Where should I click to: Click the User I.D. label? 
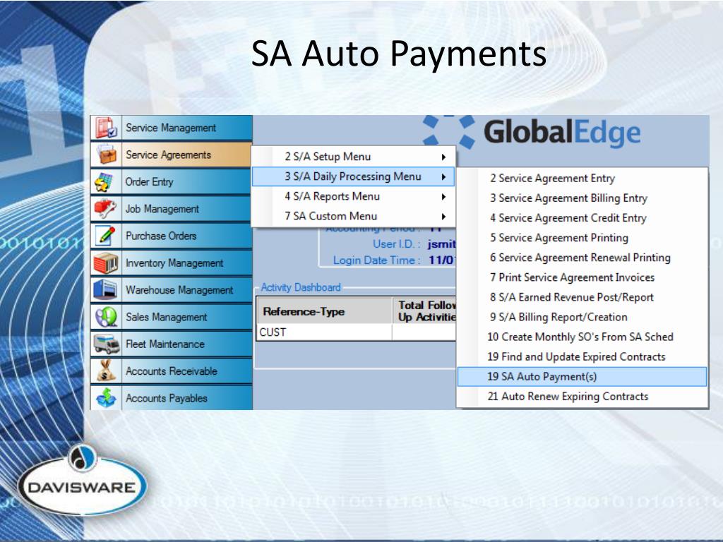click(397, 244)
